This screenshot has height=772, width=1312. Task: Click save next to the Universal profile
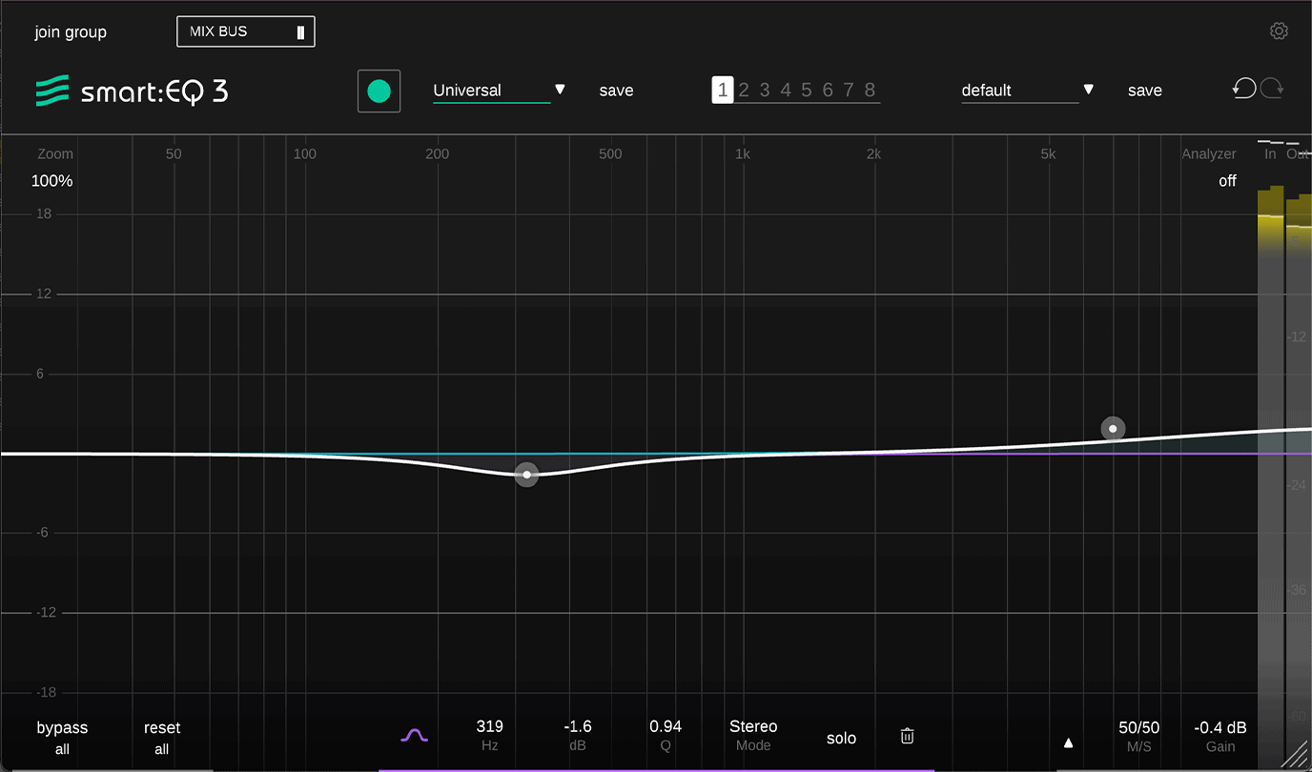(x=616, y=90)
